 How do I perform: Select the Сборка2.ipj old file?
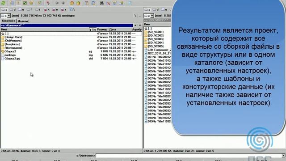[x=71, y=59]
